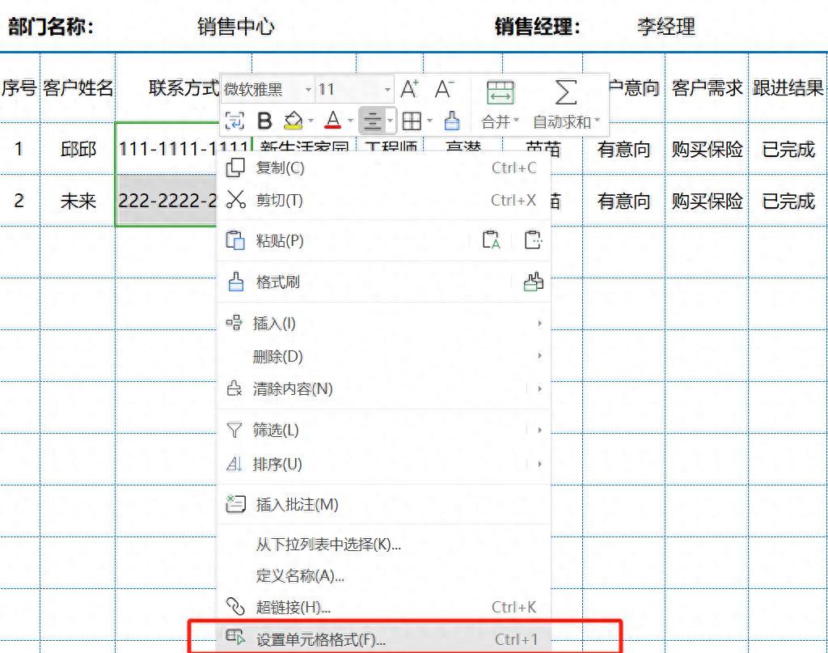Click the continuous format painter icon in 格式刷 row
Viewport: 828px width, 653px height.
click(x=534, y=282)
